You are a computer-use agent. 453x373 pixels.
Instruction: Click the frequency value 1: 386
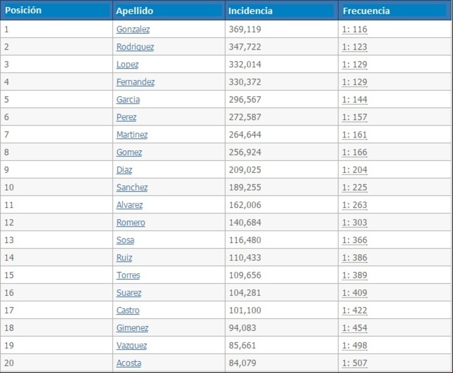pyautogui.click(x=354, y=257)
